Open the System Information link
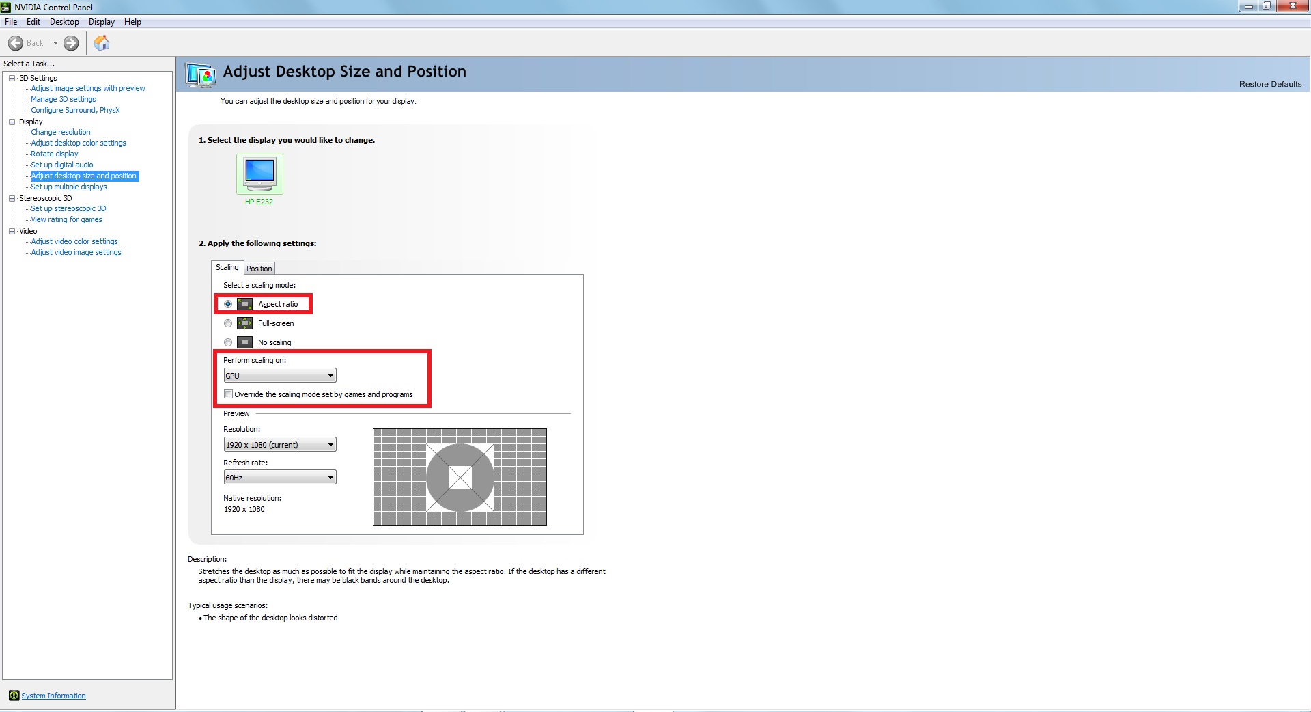The height and width of the screenshot is (712, 1311). 53,696
